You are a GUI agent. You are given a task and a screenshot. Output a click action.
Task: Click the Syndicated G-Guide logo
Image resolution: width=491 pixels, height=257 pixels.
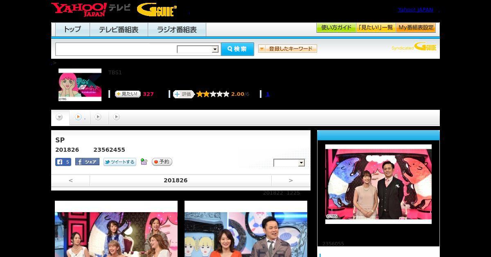414,47
